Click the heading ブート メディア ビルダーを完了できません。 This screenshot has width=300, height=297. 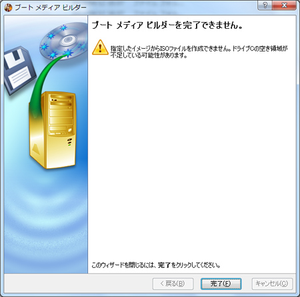point(167,25)
